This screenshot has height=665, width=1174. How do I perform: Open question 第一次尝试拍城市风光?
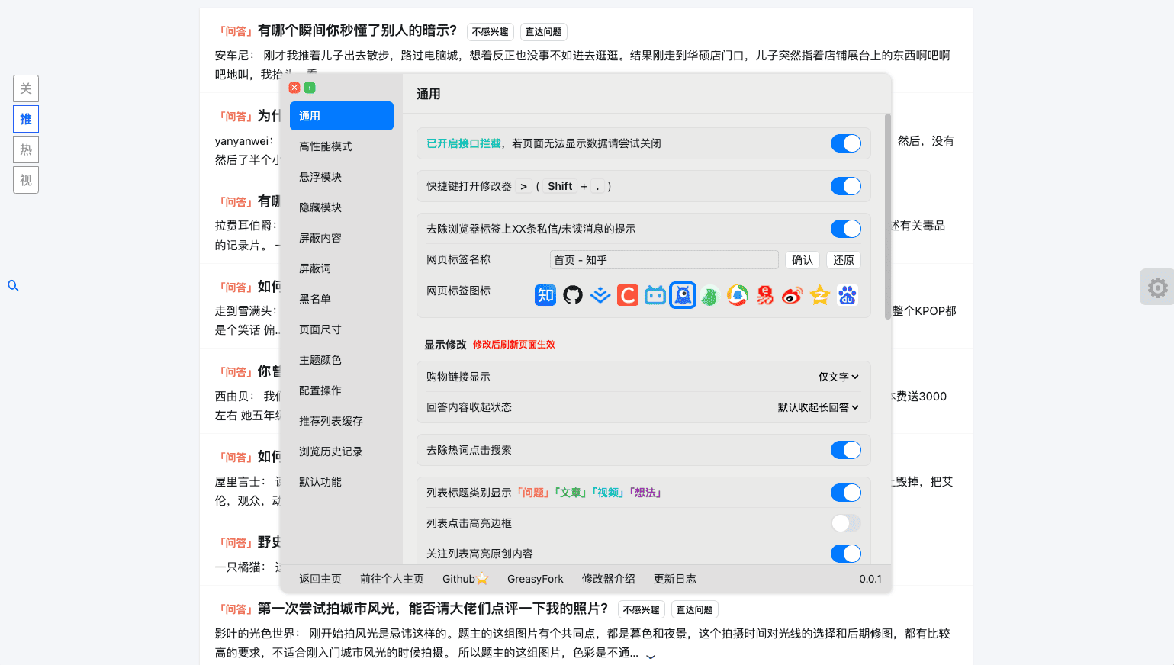433,609
